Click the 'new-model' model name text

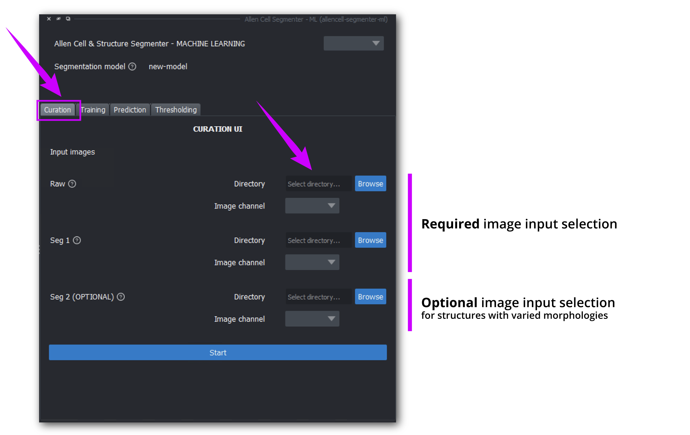pos(168,66)
